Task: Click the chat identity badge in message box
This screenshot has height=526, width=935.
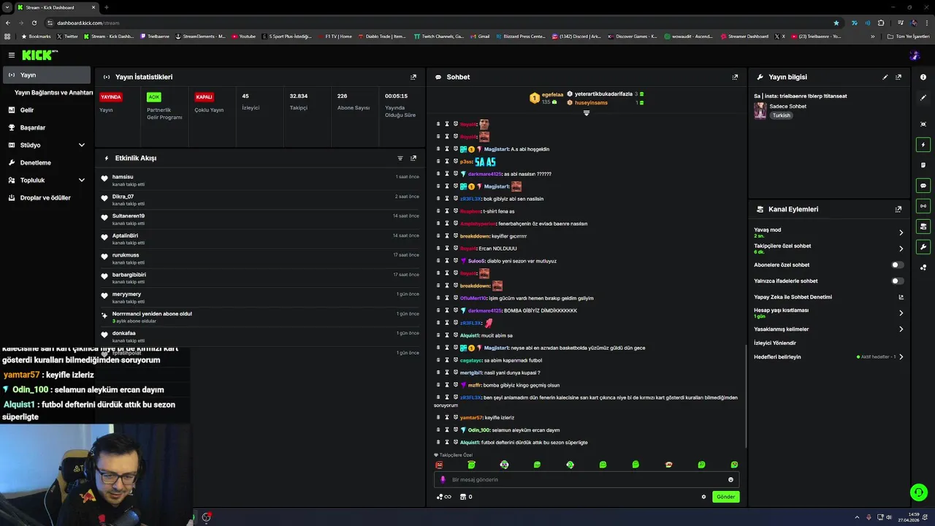Action: [x=443, y=480]
